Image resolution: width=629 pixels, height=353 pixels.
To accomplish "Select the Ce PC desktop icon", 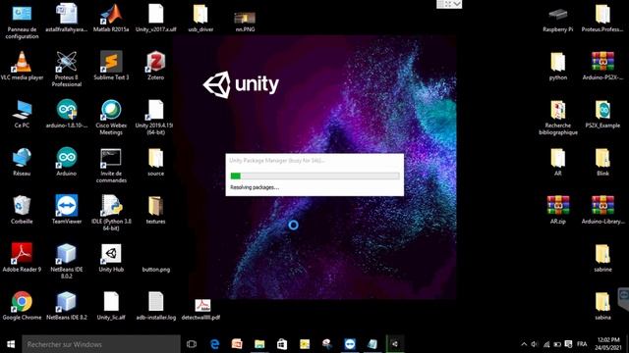I will (22, 114).
